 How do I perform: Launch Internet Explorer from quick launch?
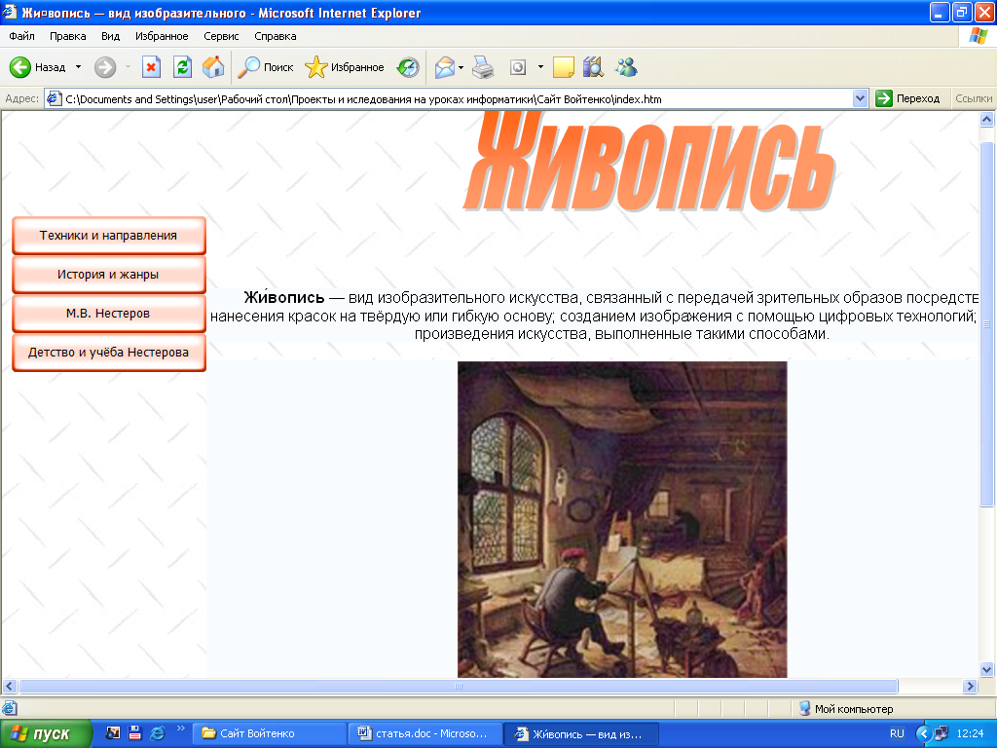[x=157, y=733]
